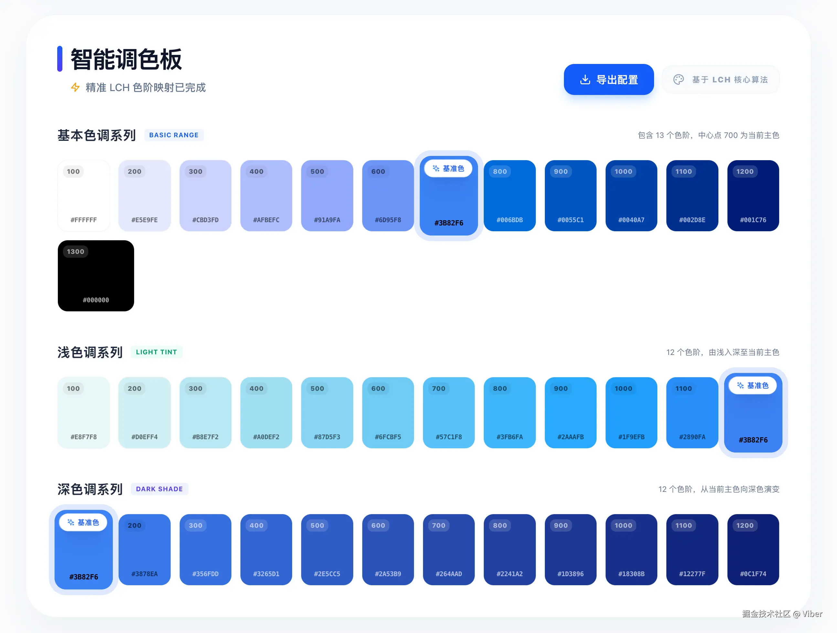
Task: Click the download icon in the 导出配置 button
Action: (x=585, y=79)
